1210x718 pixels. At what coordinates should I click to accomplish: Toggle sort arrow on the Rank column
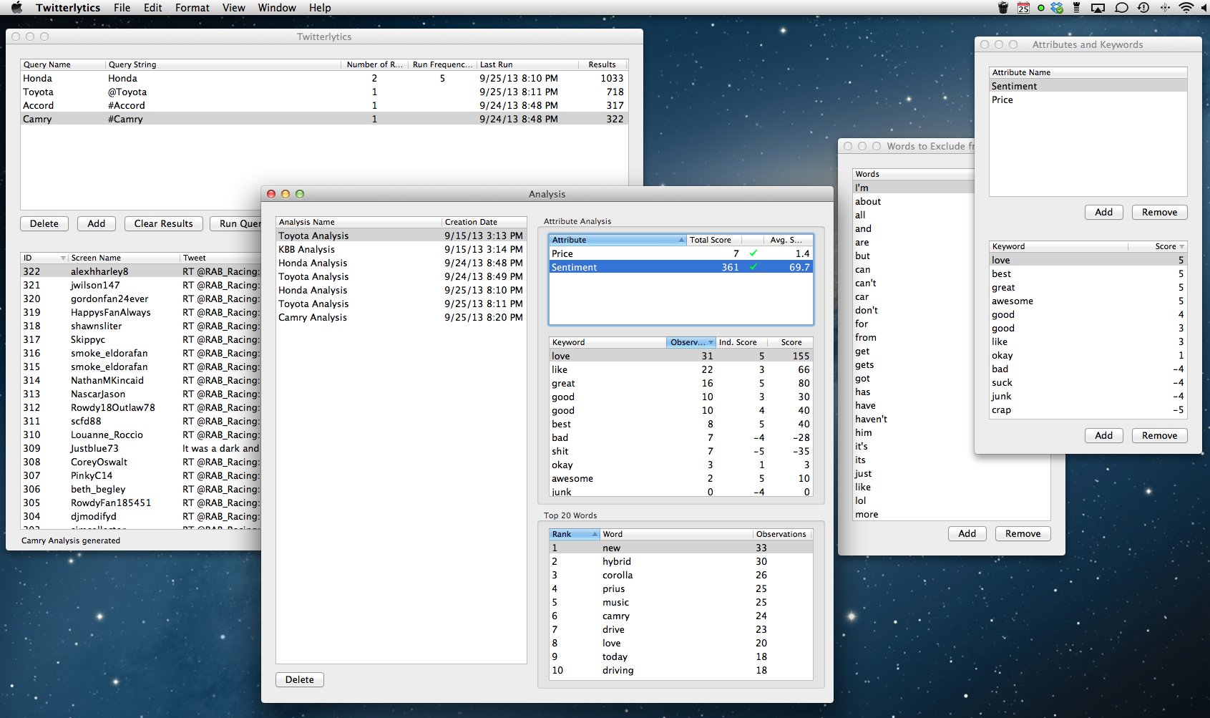tap(595, 534)
